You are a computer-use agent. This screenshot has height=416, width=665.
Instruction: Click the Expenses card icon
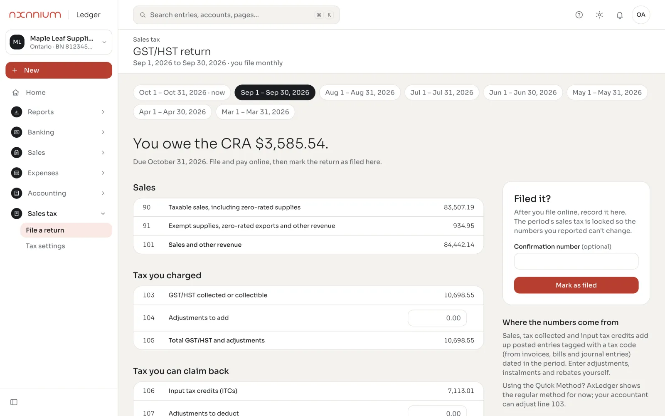pos(17,173)
